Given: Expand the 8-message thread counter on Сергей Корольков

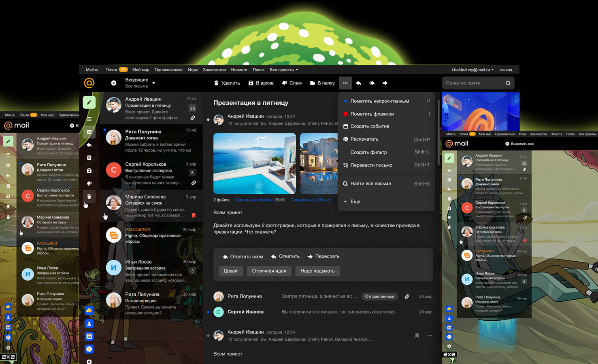Looking at the screenshot, I should pyautogui.click(x=192, y=173).
